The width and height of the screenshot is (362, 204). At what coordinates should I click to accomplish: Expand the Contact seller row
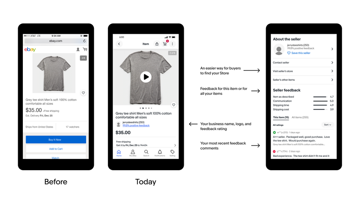[x=303, y=63]
